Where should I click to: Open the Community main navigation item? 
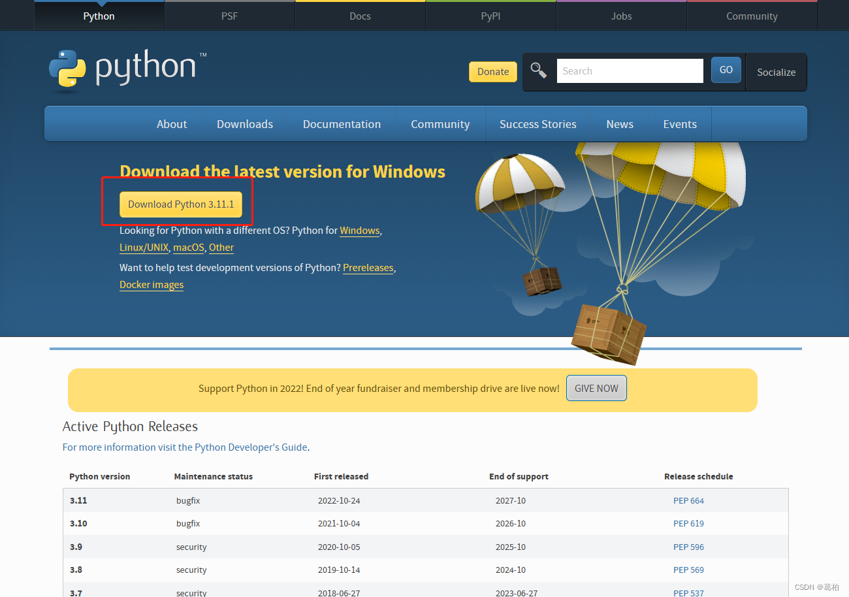[x=440, y=124]
